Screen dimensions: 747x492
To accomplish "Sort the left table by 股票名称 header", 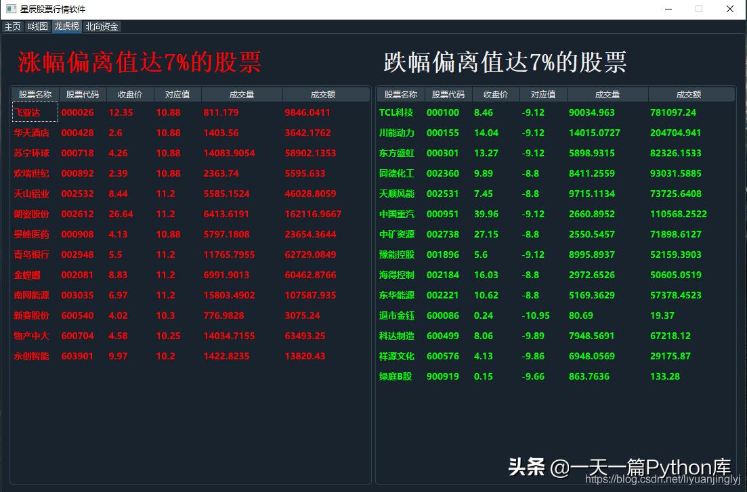I will pos(35,94).
